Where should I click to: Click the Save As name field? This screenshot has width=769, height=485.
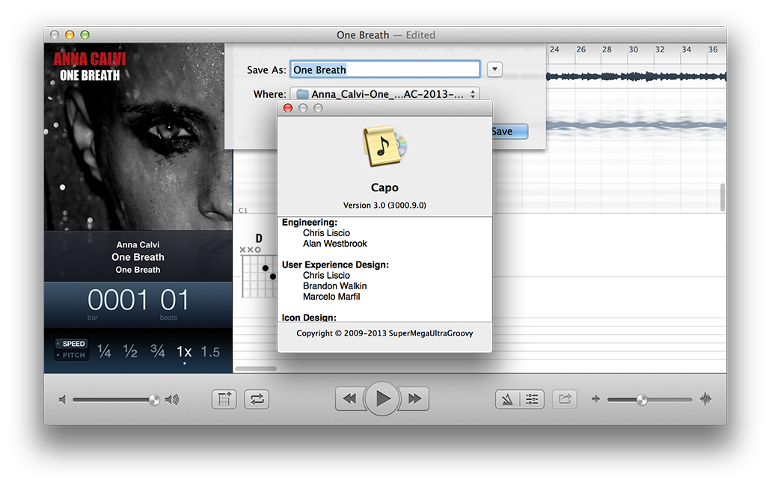point(385,69)
